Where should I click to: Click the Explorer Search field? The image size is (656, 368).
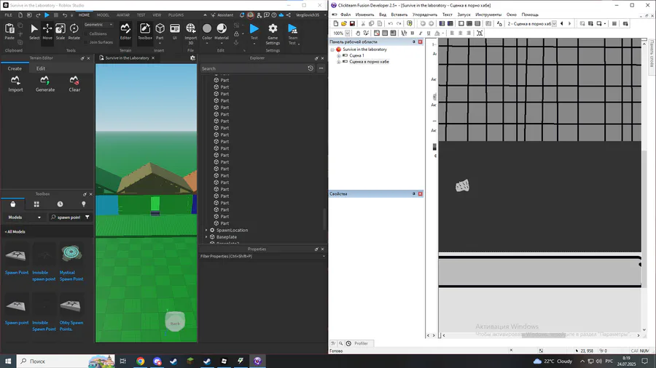pos(253,68)
